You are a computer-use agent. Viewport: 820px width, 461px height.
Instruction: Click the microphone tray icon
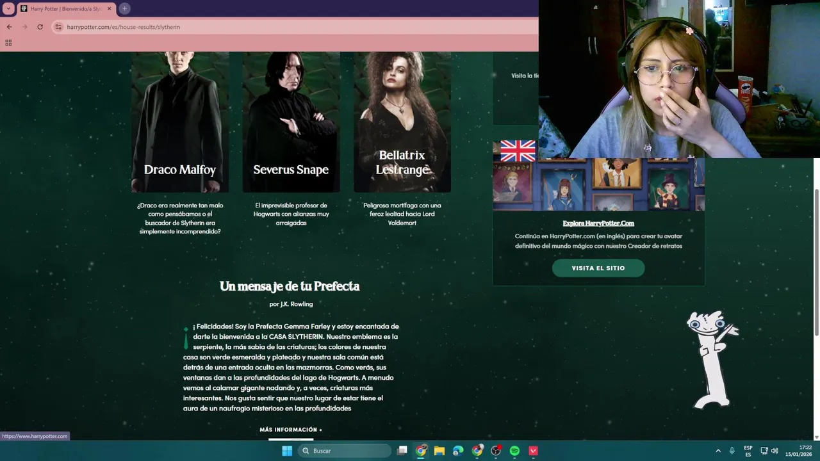pos(732,451)
